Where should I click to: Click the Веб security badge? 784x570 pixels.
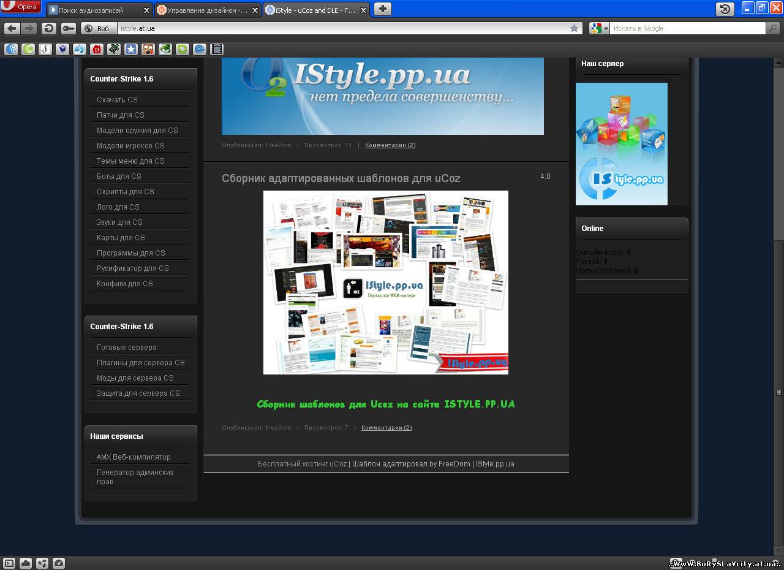[x=97, y=28]
